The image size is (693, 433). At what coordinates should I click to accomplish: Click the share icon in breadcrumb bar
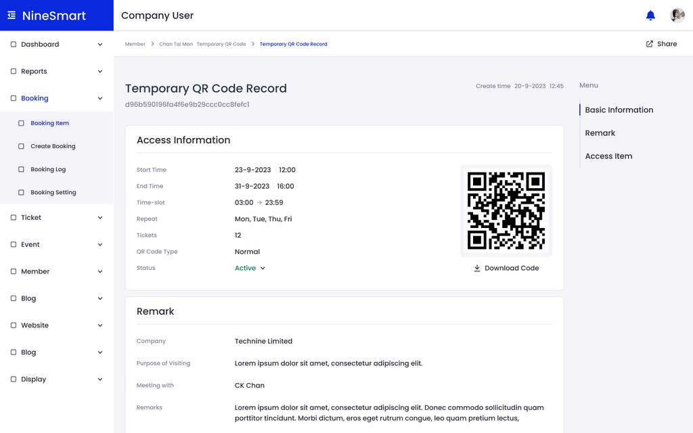[x=650, y=44]
